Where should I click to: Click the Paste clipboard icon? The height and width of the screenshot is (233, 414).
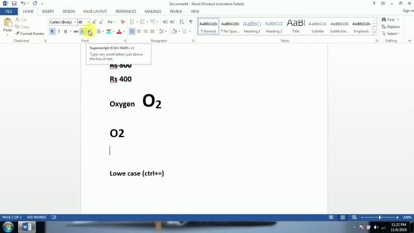coord(8,23)
